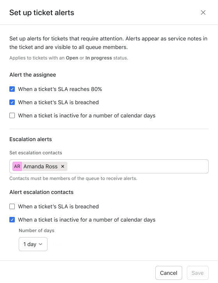Click the SLA reaches 80% label text

[x=60, y=89]
